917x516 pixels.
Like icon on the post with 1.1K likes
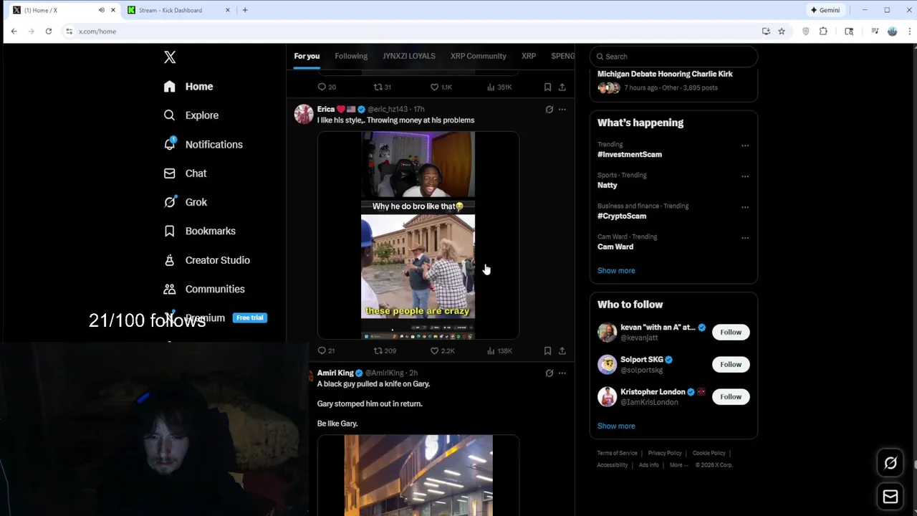tap(434, 87)
